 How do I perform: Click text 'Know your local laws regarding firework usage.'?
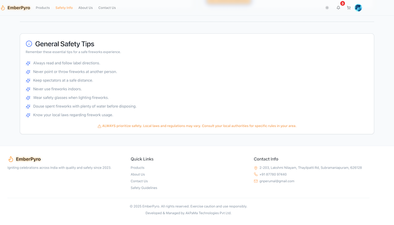pos(73,115)
